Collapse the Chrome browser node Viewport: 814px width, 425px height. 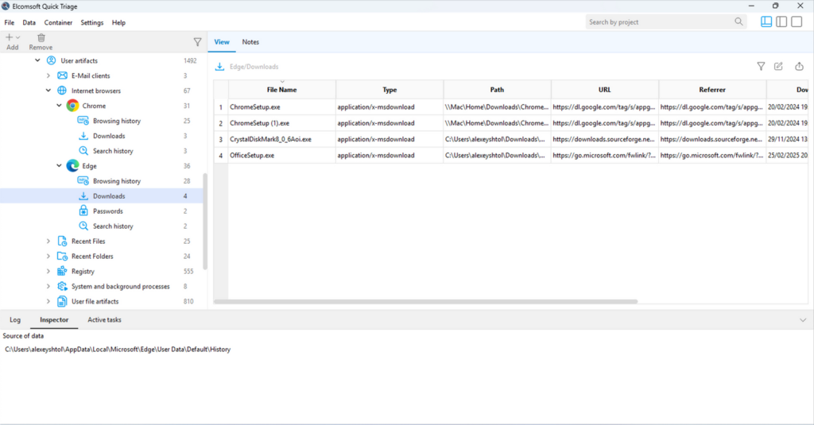coord(59,106)
